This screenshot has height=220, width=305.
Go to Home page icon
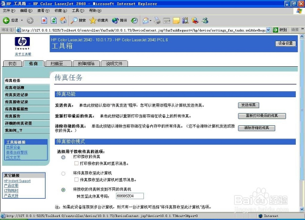click(63, 20)
